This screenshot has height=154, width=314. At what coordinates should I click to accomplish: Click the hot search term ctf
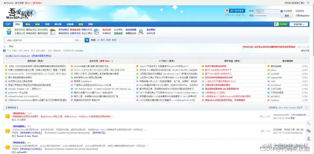pos(98,40)
